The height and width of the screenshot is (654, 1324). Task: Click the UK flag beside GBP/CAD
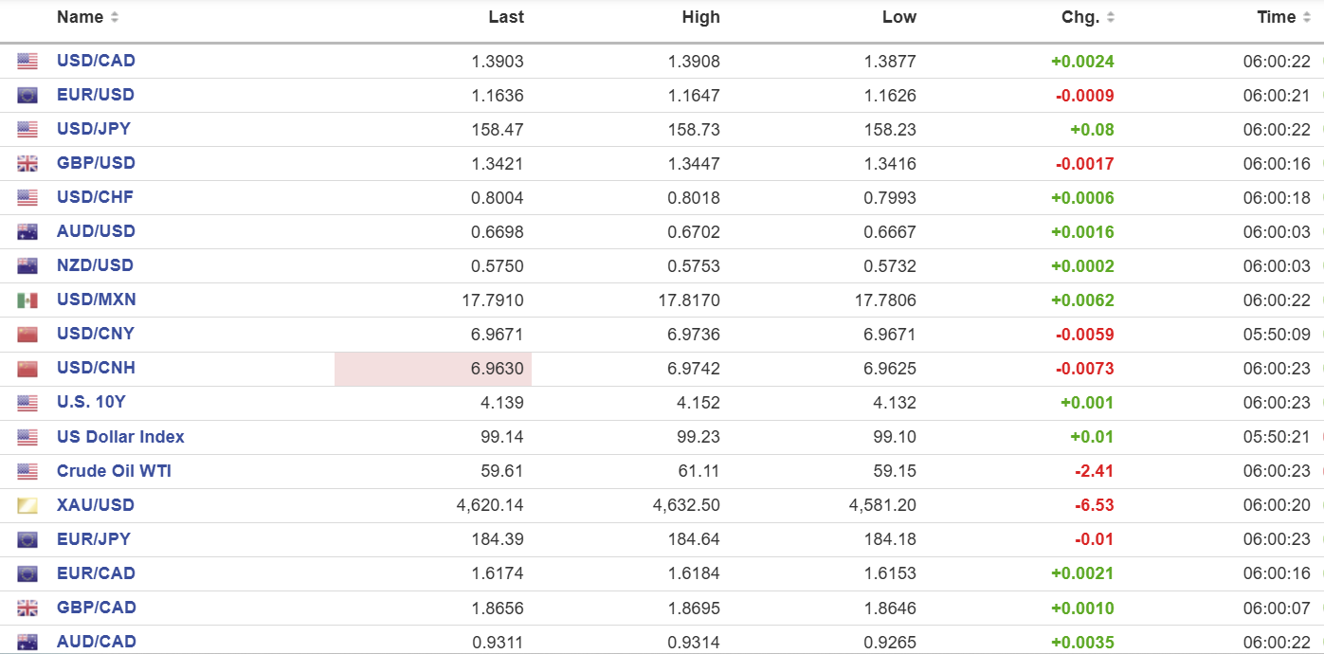(x=27, y=609)
